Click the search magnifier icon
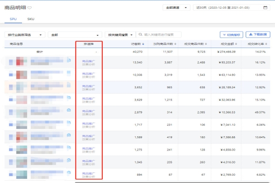The image size is (275, 183). tap(141, 34)
